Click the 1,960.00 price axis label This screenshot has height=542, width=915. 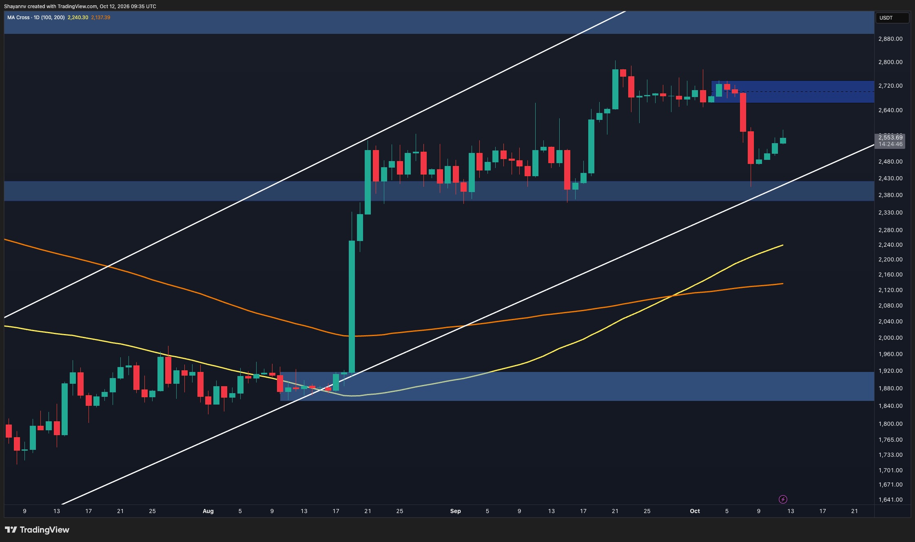pyautogui.click(x=891, y=354)
